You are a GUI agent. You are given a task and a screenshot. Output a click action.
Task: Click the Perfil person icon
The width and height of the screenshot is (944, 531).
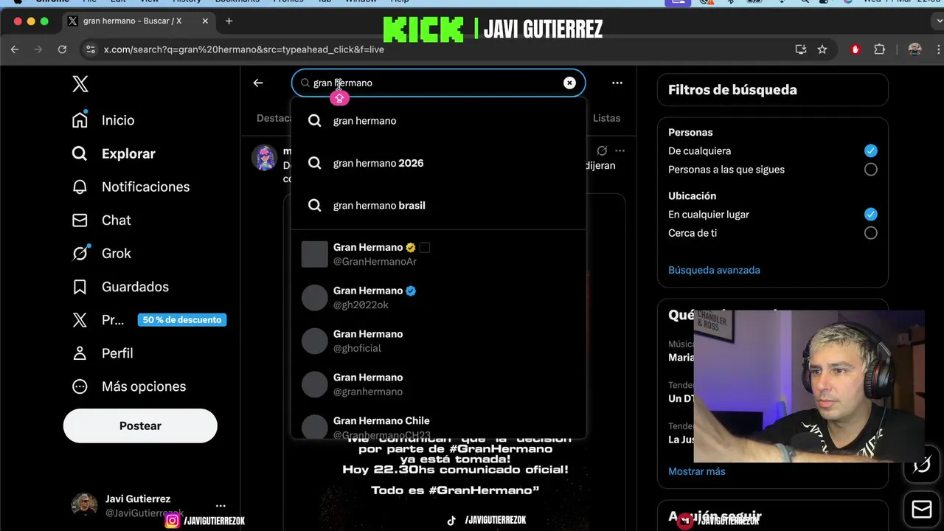[x=80, y=353]
